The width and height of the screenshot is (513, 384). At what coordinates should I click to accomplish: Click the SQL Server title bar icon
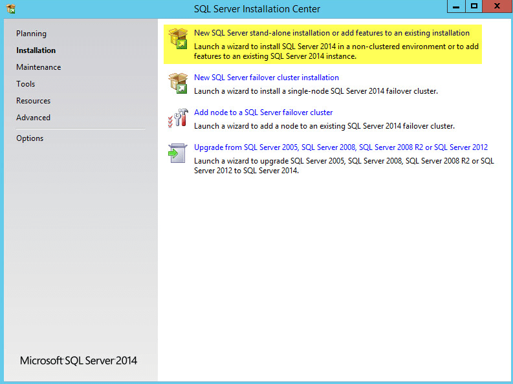coord(11,9)
